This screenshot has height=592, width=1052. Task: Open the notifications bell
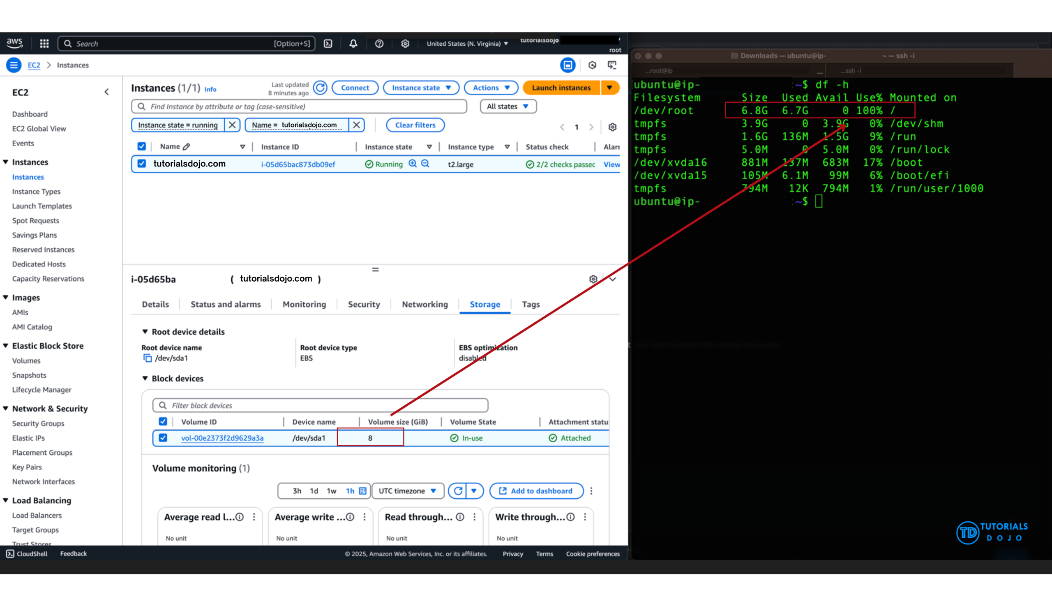pyautogui.click(x=353, y=43)
